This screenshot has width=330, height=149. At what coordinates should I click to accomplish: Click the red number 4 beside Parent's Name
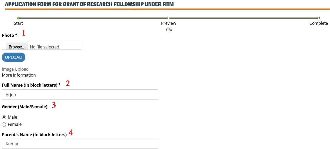[70, 133]
